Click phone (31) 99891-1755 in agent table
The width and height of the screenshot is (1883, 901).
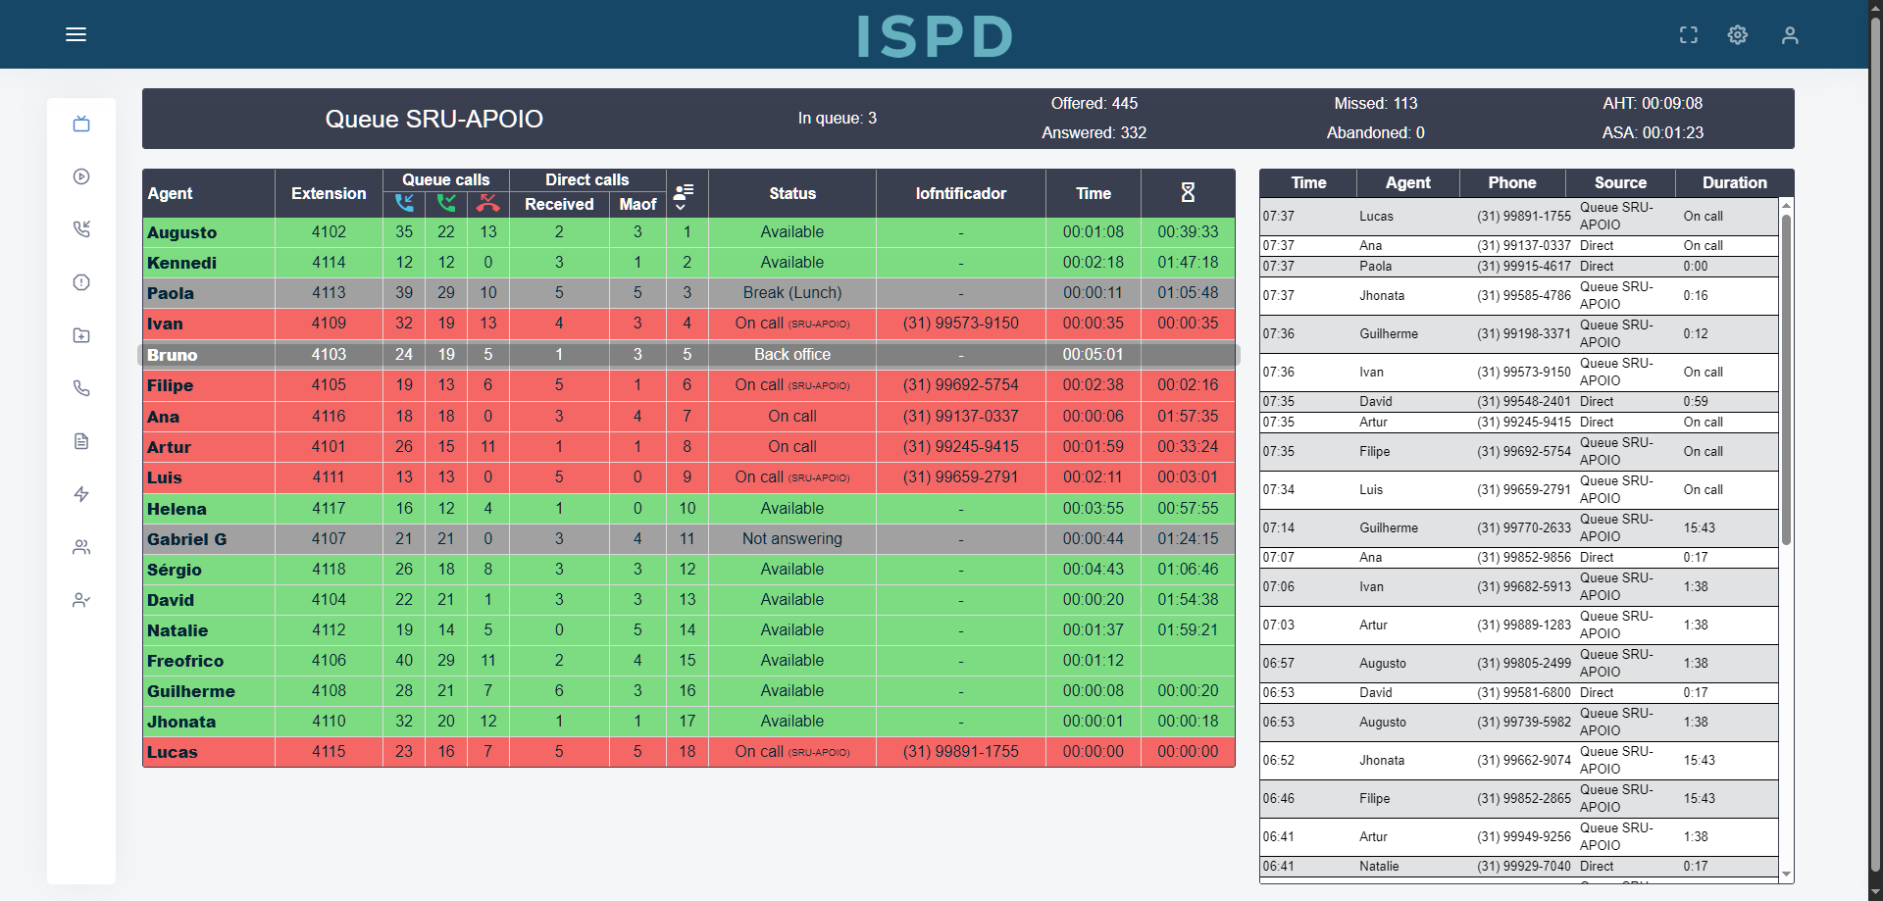point(961,752)
